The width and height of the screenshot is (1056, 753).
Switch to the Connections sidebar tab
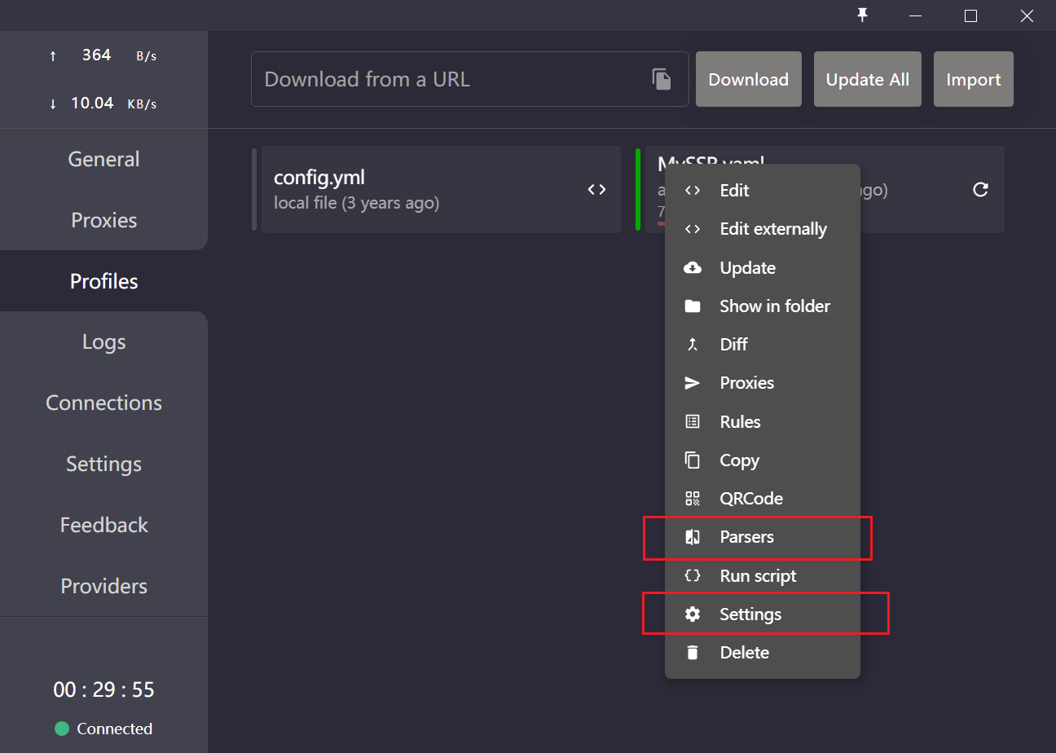(103, 403)
